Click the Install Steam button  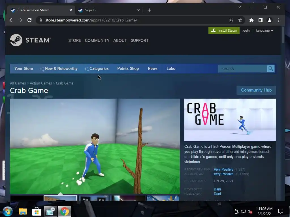(224, 31)
